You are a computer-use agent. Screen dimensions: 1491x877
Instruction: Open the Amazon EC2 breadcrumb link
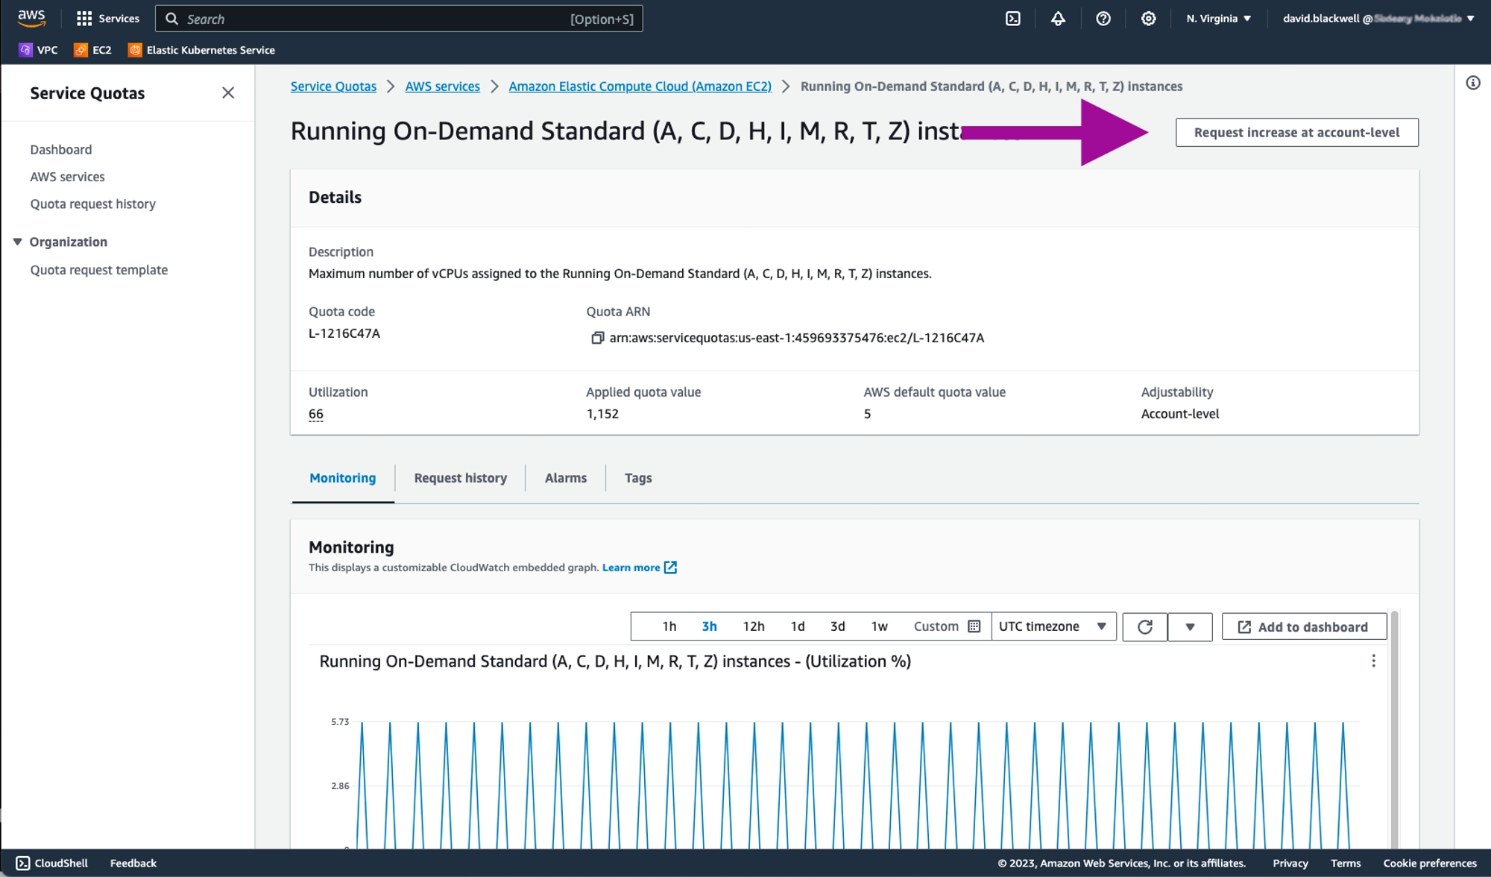(x=640, y=87)
